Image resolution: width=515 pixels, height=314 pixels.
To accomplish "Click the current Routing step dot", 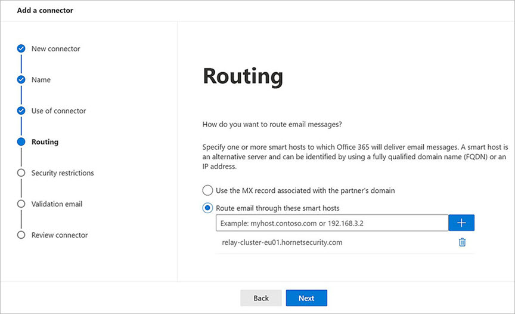I will point(21,142).
